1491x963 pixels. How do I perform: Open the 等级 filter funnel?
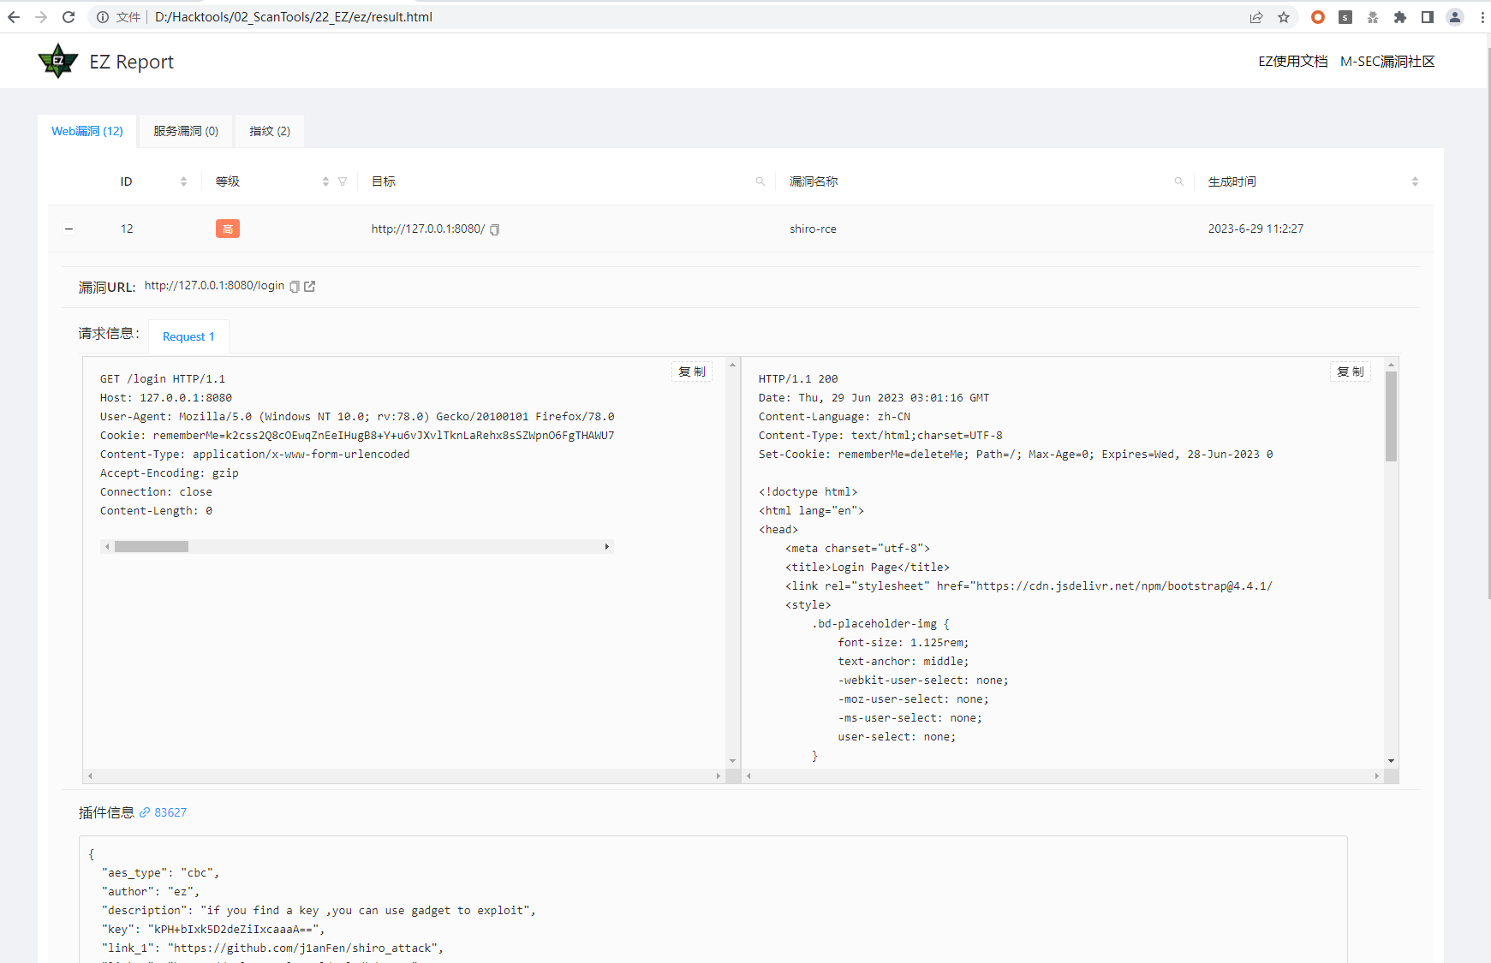pos(343,181)
